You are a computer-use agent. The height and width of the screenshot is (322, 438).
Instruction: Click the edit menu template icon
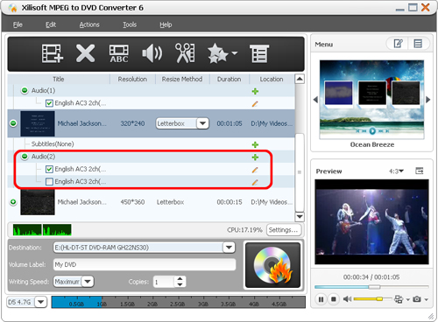[x=398, y=44]
